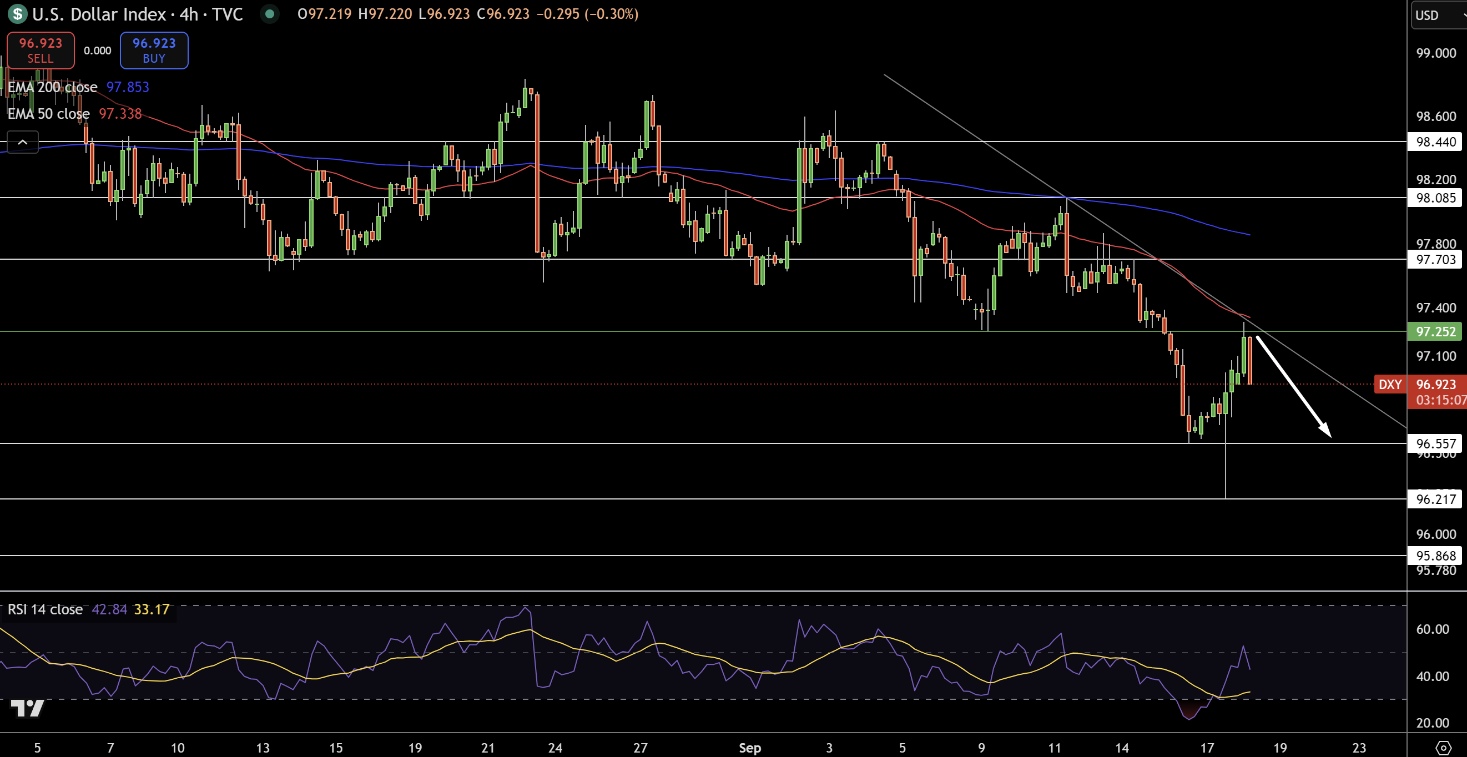Open the USD currency dropdown
Image resolution: width=1467 pixels, height=757 pixels.
1439,15
